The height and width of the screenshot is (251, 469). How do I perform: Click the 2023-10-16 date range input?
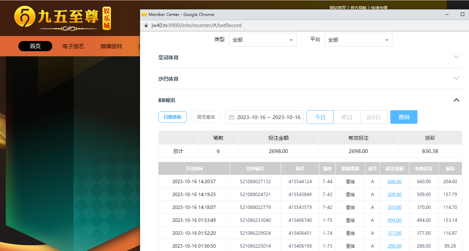click(265, 117)
